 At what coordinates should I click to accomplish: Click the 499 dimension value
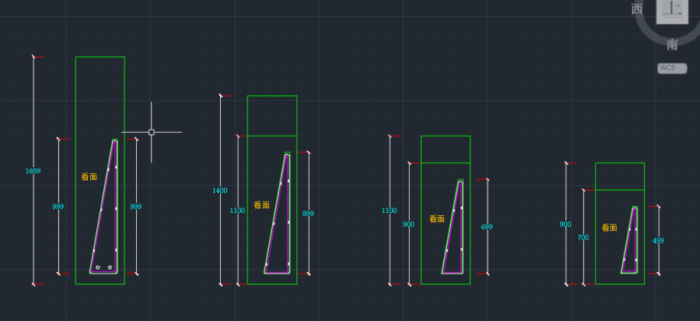658,241
